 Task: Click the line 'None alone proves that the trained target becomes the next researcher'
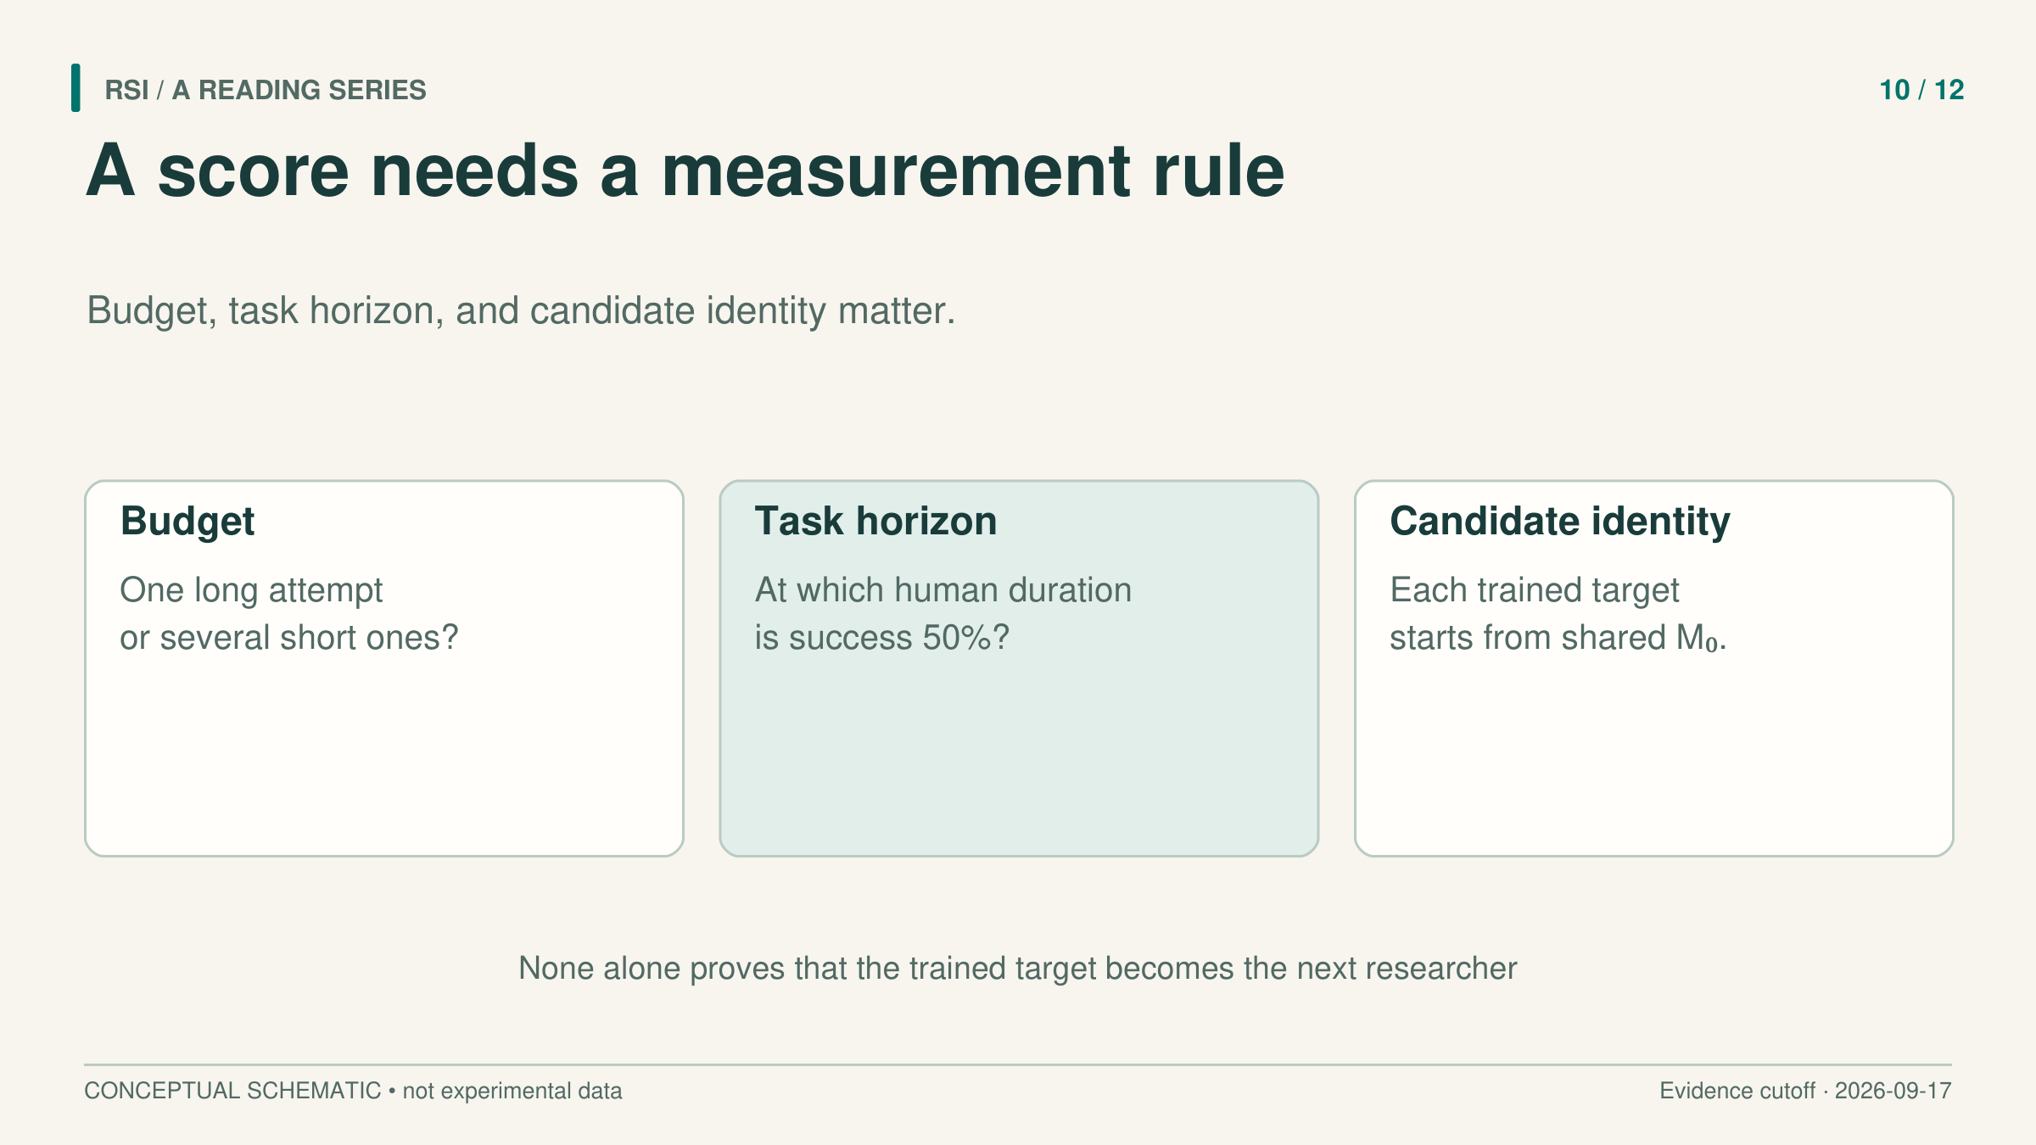1017,968
